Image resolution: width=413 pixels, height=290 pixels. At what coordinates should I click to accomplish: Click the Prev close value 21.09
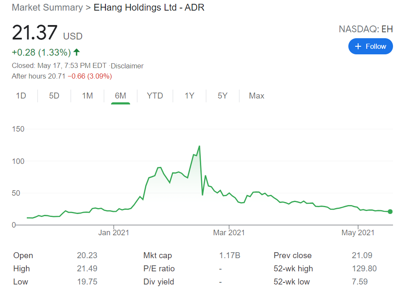tap(362, 255)
